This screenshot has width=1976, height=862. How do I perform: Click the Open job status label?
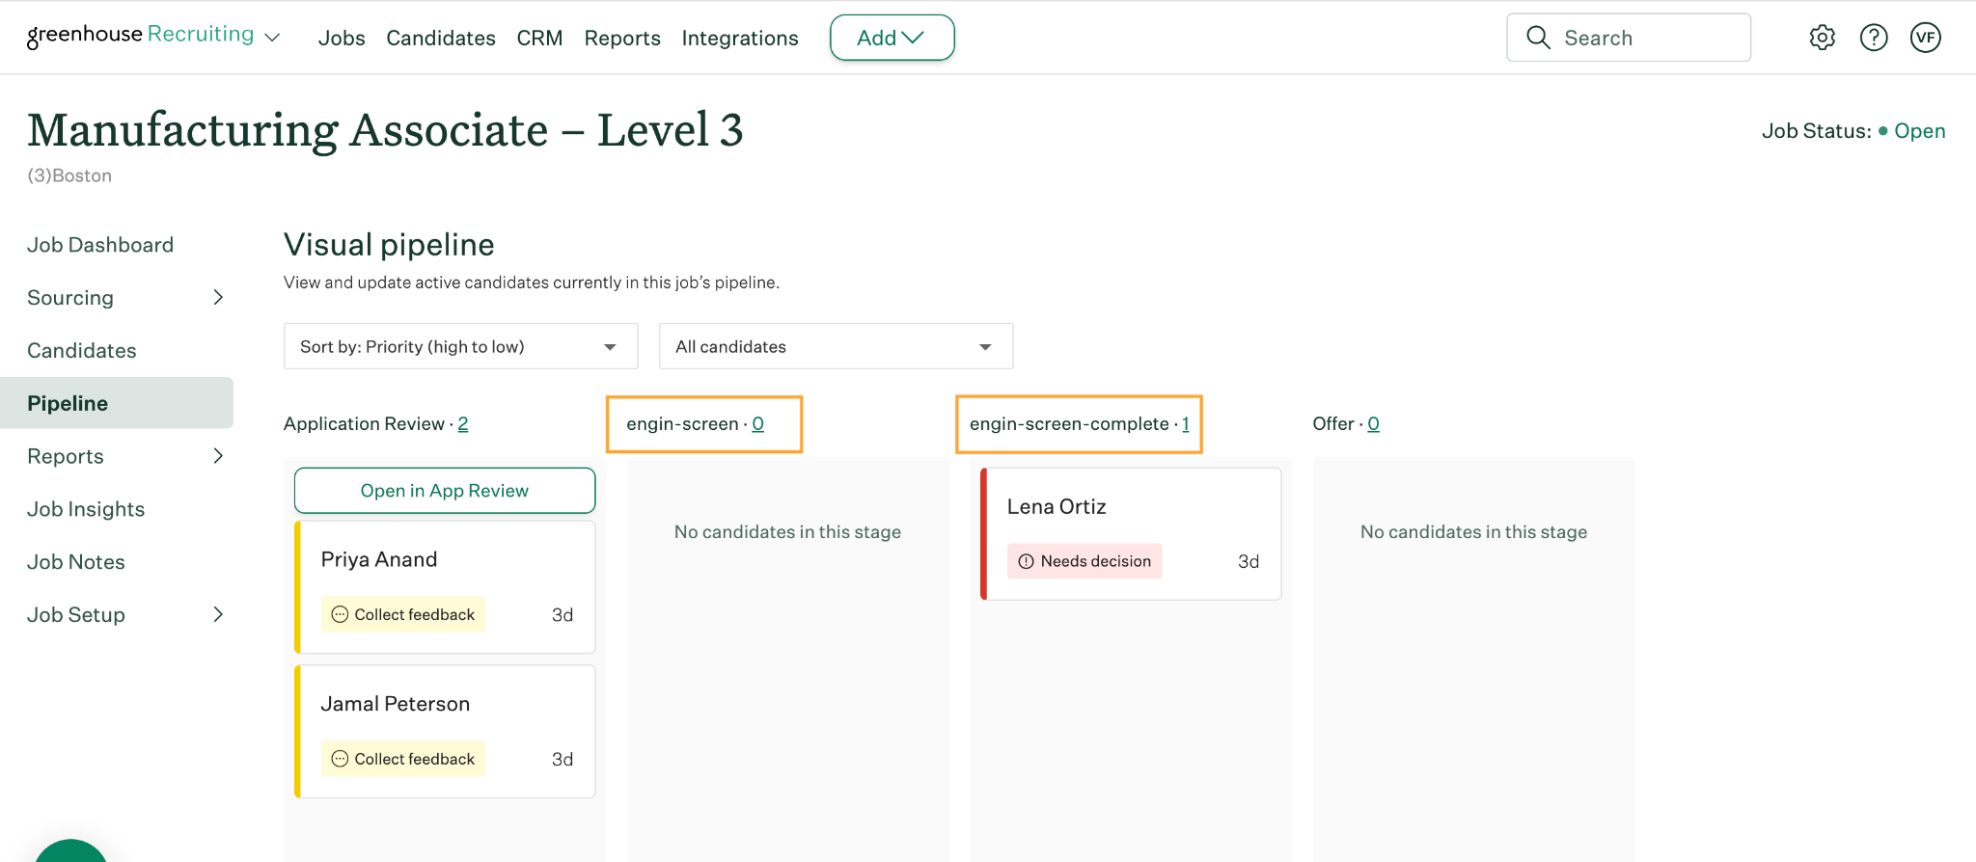1919,131
